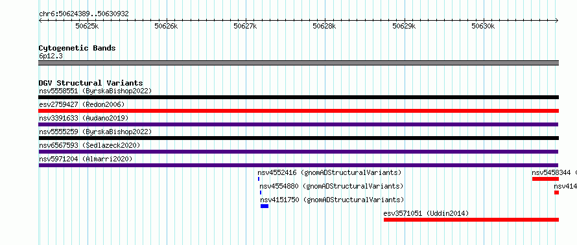
Task: Click the nsv4151750 gnomAD label
Action: pos(332,200)
